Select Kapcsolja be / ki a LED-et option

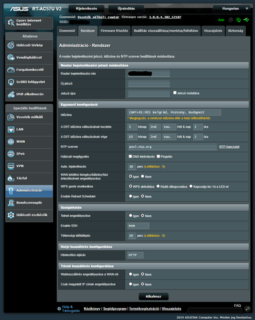coord(191,186)
